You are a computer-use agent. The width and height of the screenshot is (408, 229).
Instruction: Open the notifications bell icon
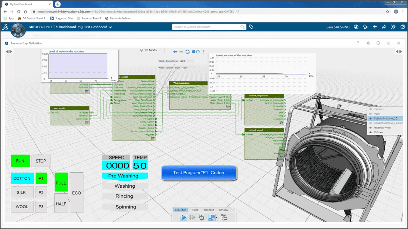366,27
